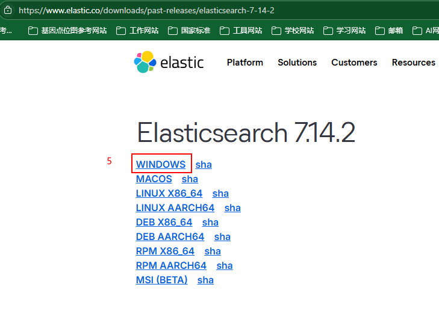Open the 工作网站 bookmark folder
439x320 pixels.
click(137, 31)
